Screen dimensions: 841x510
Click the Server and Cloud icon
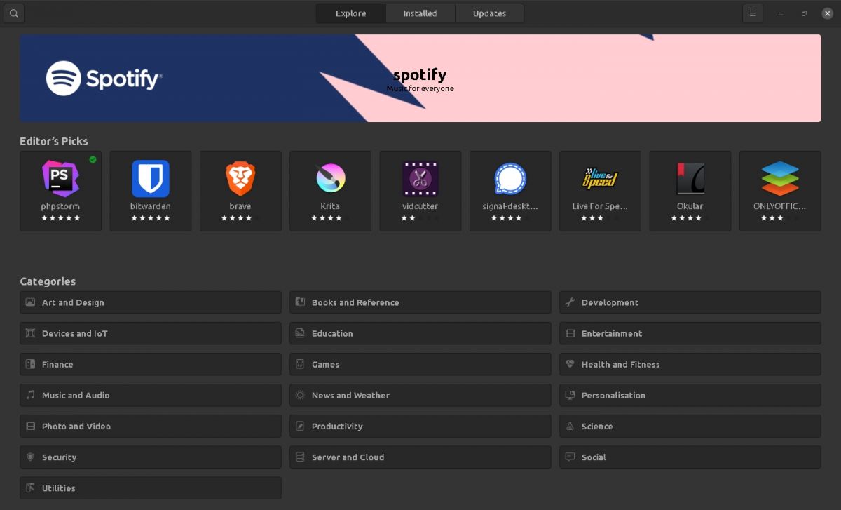(300, 457)
